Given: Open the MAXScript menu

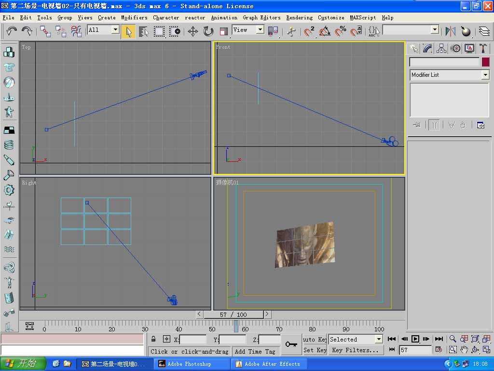Looking at the screenshot, I should pyautogui.click(x=363, y=18).
